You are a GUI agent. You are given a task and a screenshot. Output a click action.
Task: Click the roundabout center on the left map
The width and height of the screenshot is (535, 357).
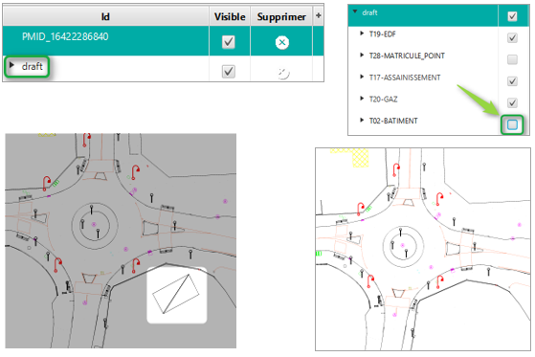(x=95, y=225)
